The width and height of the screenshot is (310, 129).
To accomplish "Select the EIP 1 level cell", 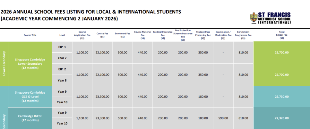I will pyautogui.click(x=62, y=47).
